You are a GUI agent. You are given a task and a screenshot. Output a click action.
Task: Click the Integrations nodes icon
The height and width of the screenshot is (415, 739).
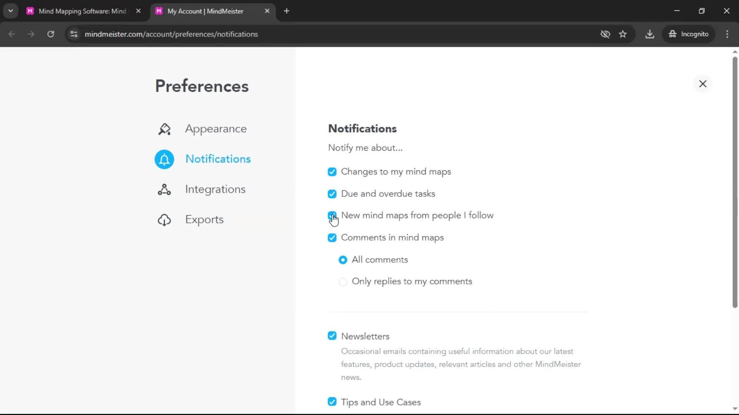pos(164,189)
